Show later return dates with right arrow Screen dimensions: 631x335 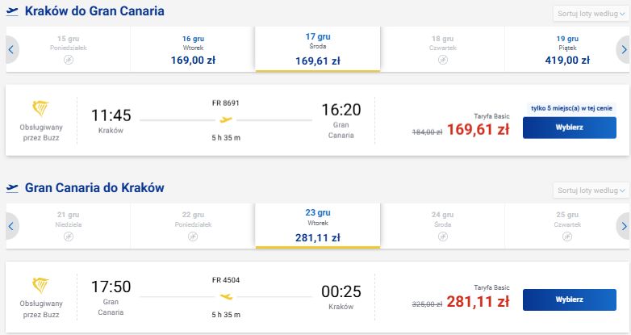click(x=624, y=226)
